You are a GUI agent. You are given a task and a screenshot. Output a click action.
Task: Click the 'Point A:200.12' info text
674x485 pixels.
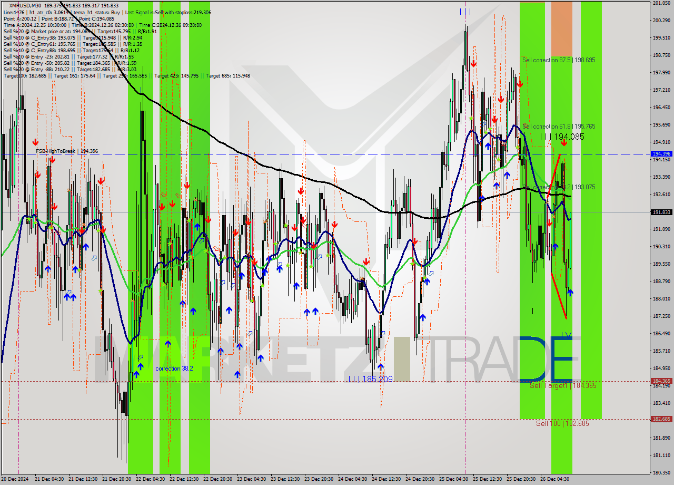click(19, 18)
